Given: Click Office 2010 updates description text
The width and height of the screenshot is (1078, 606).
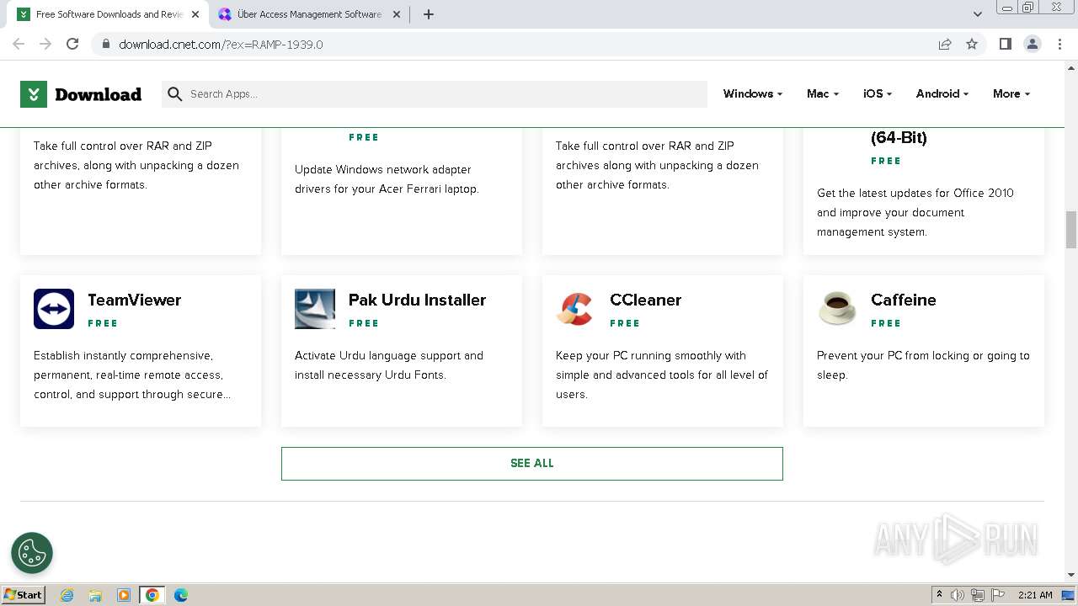Looking at the screenshot, I should pos(915,212).
